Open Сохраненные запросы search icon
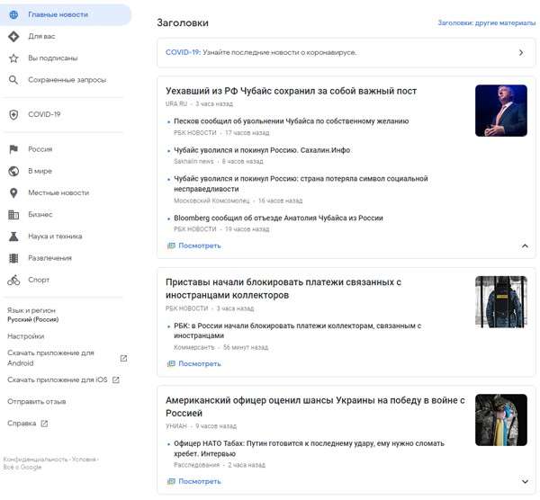This screenshot has width=540, height=500. tap(13, 79)
